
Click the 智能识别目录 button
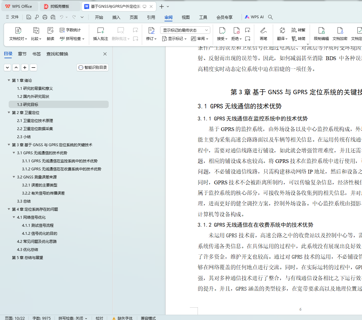pos(93,68)
